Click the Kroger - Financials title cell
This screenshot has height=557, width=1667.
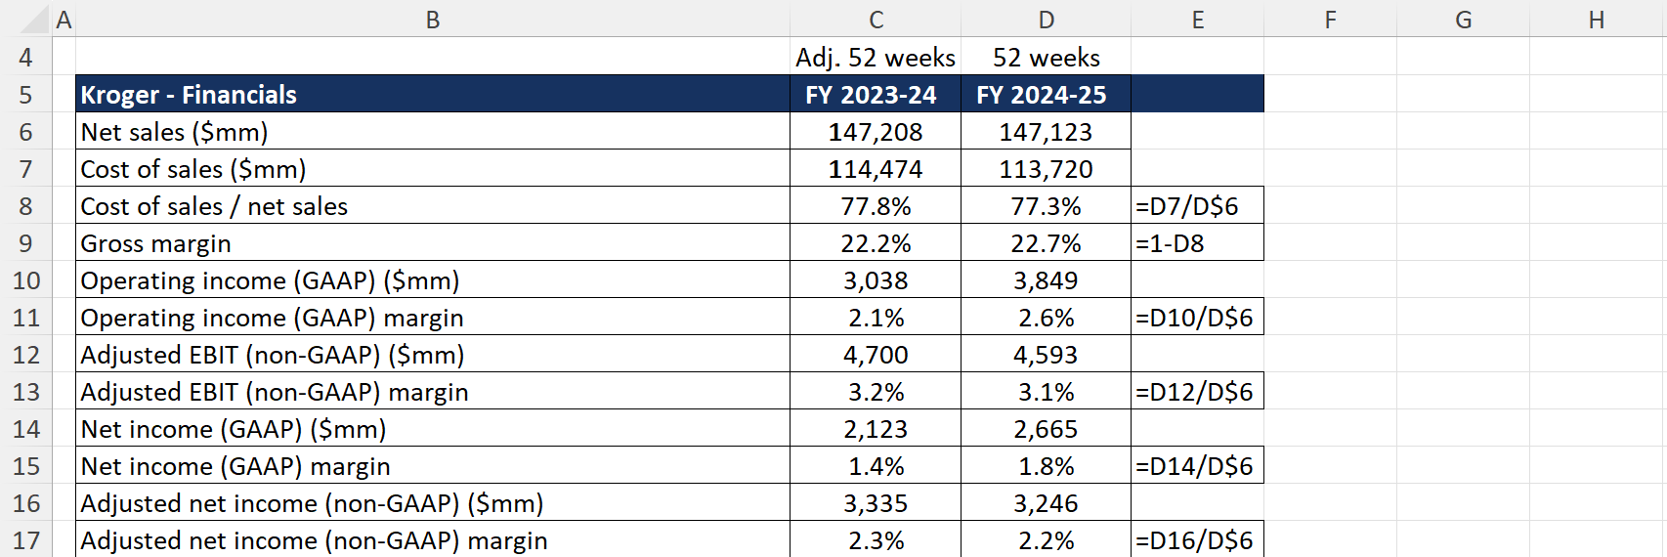(x=433, y=95)
